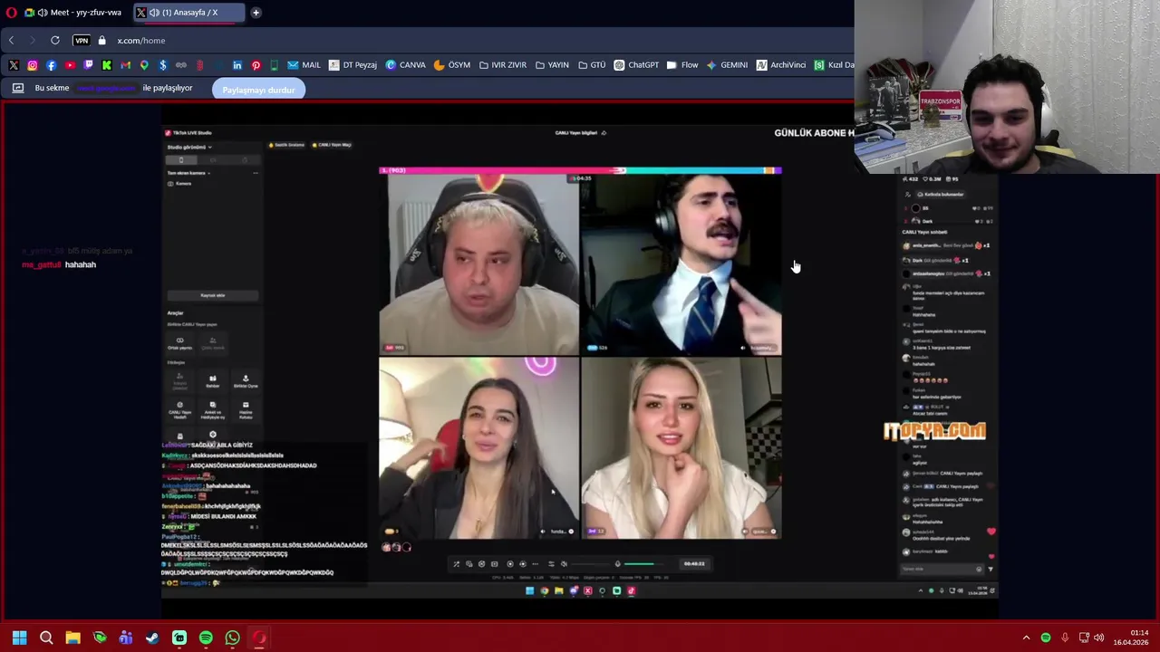Open a new tab with the plus button

point(256,13)
